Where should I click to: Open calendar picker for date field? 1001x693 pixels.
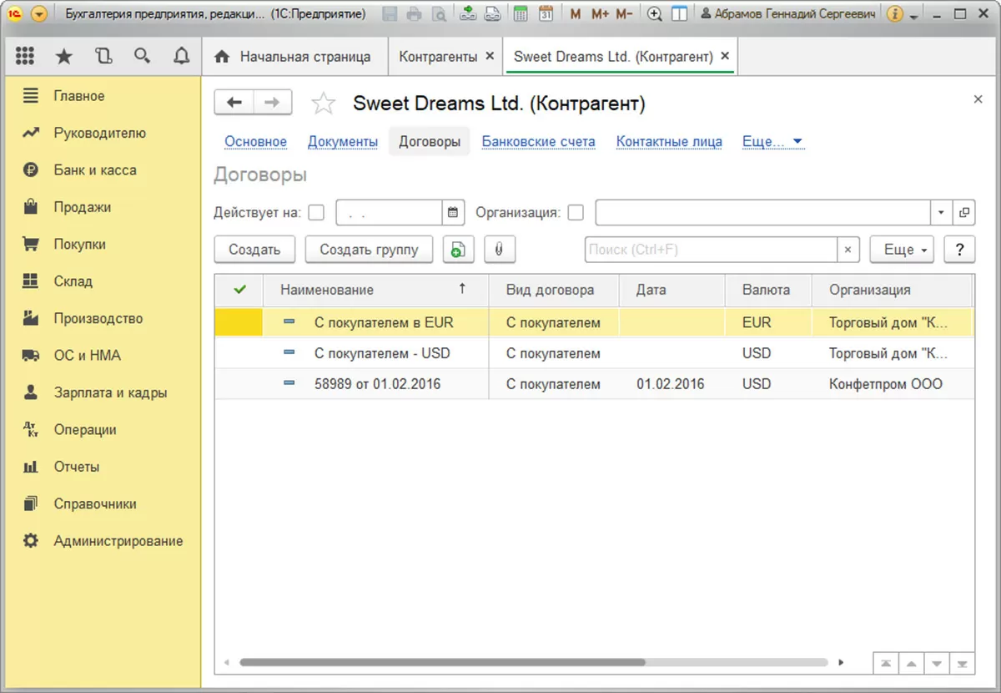coord(453,212)
